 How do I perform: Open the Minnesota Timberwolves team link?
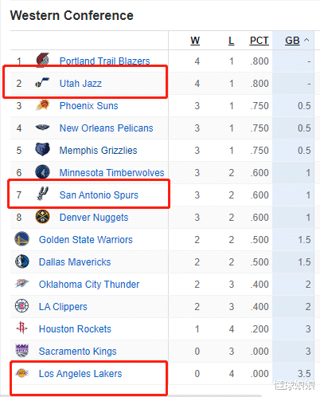click(111, 173)
